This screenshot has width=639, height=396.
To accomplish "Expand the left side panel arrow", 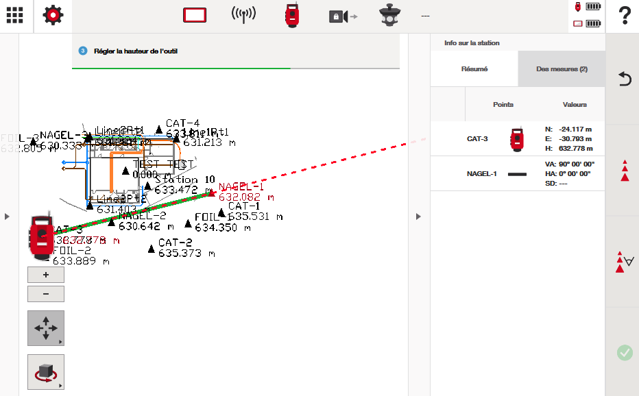I will point(7,216).
